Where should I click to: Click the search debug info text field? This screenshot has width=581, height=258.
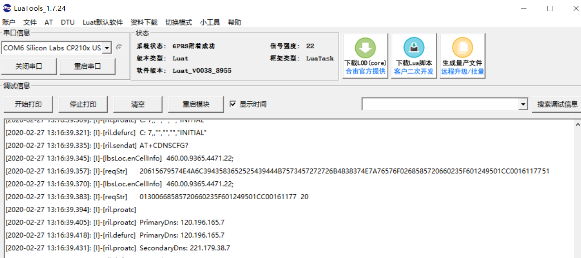click(x=440, y=104)
